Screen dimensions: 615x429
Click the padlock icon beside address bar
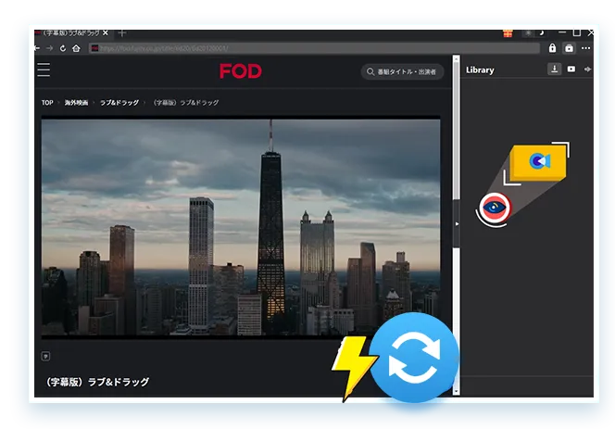pyautogui.click(x=552, y=48)
